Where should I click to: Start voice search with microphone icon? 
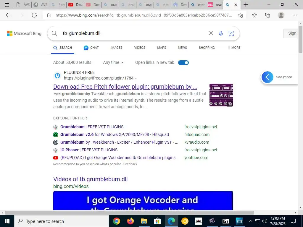221,33
